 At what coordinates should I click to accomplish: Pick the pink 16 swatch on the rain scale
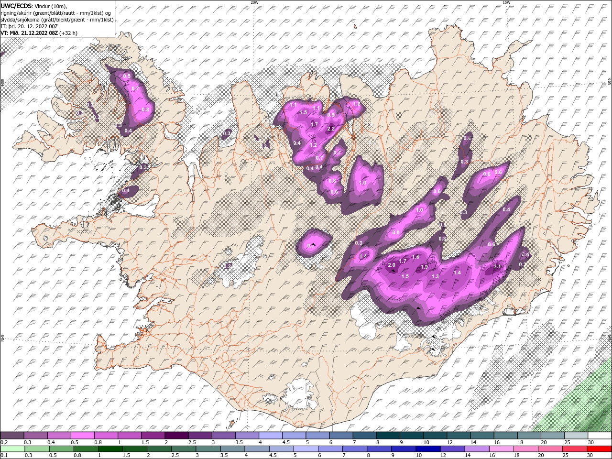tap(501, 449)
